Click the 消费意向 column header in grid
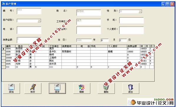This screenshot has height=107, width=176. coord(69,46)
